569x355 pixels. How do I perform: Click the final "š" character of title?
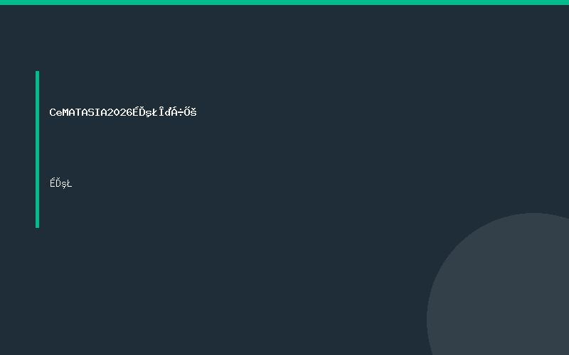[193, 112]
